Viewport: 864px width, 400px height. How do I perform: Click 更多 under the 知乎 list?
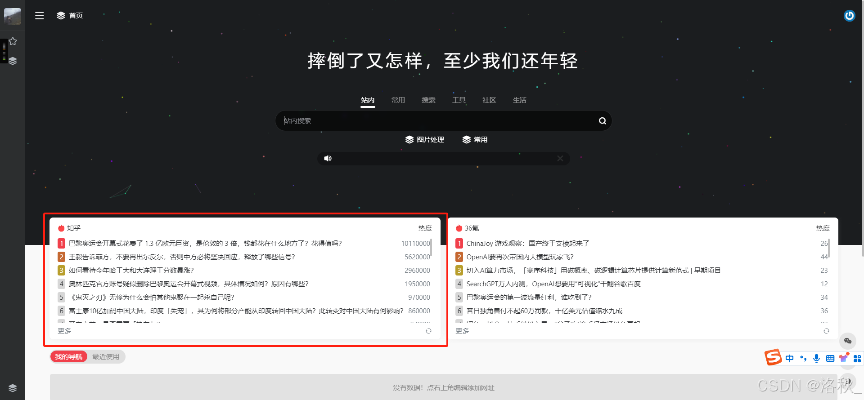(64, 331)
